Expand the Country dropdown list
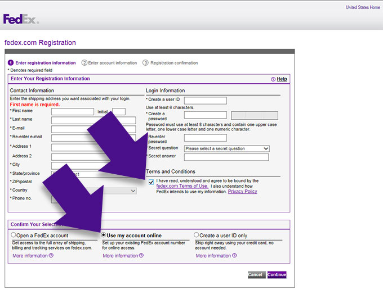This screenshot has height=290, width=383. [133, 191]
